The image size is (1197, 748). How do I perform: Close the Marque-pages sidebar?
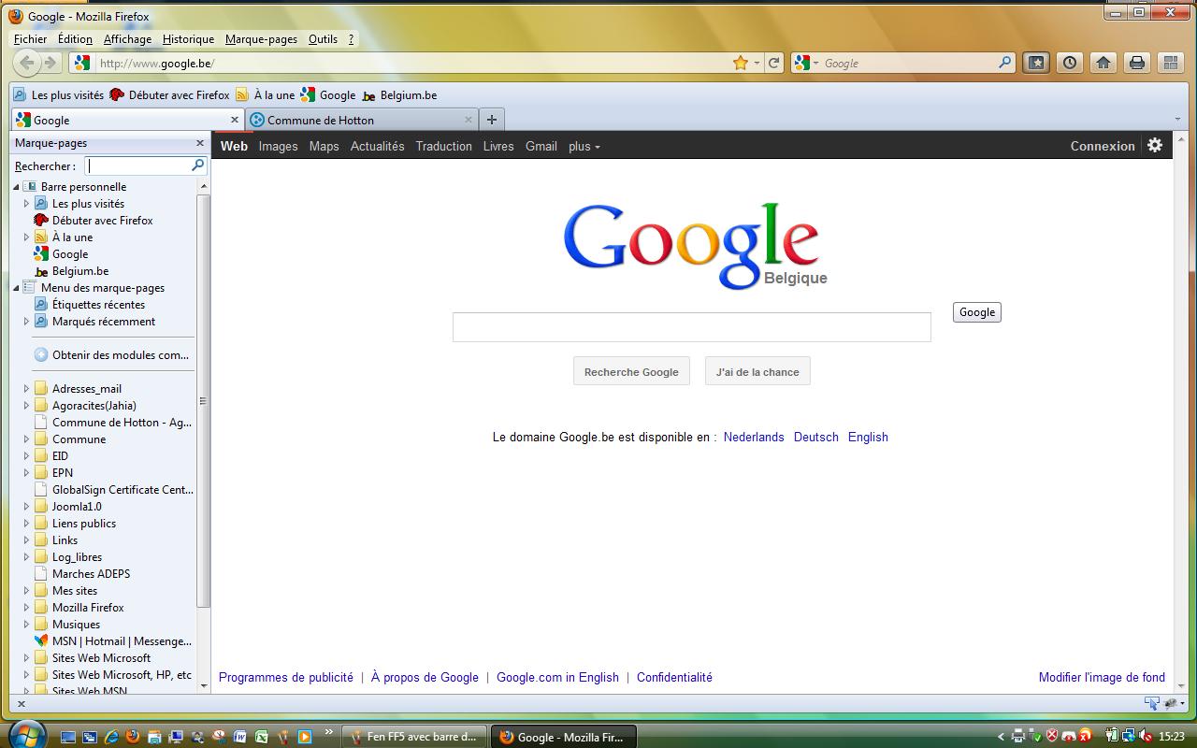click(x=199, y=143)
